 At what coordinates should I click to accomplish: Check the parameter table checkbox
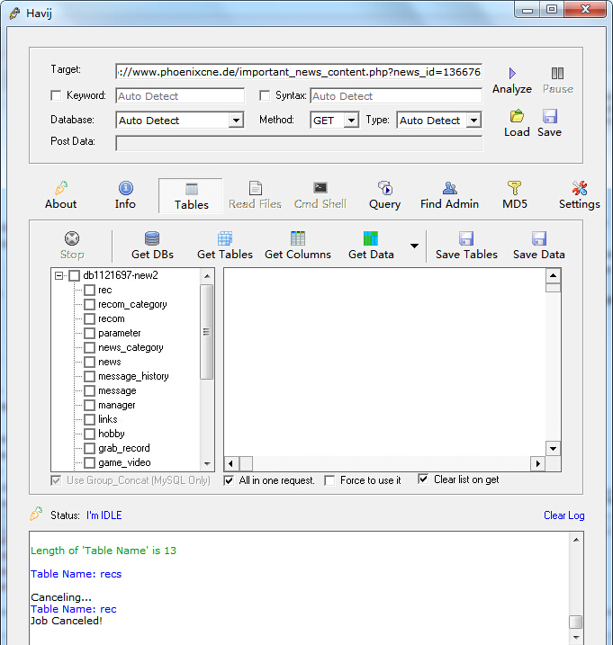coord(89,333)
